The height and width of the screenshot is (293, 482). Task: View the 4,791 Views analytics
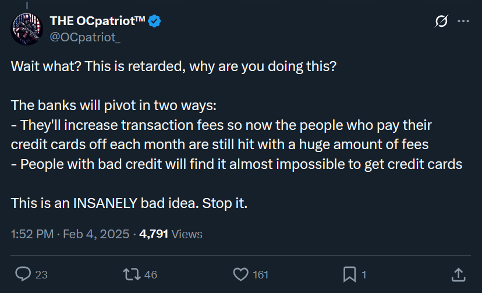[x=171, y=234]
